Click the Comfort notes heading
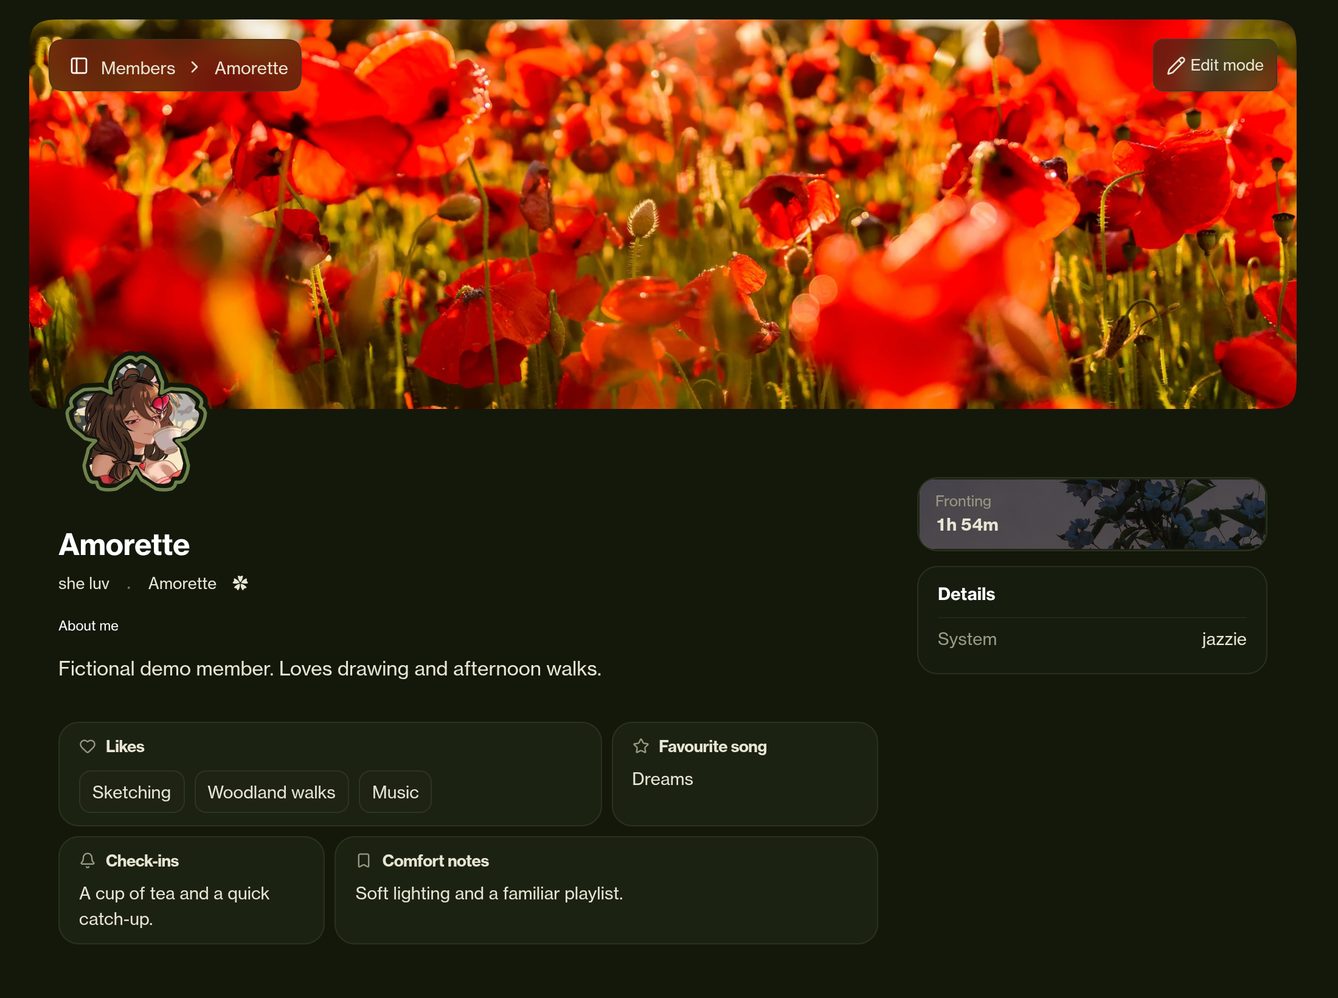1338x998 pixels. [x=435, y=860]
